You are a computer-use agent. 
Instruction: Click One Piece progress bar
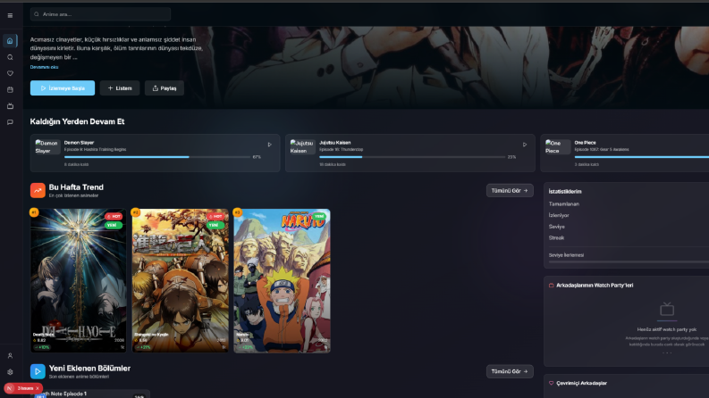tap(642, 157)
